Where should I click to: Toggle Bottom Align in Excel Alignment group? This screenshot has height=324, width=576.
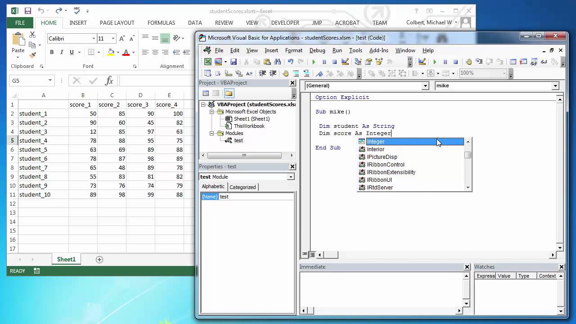click(x=165, y=39)
